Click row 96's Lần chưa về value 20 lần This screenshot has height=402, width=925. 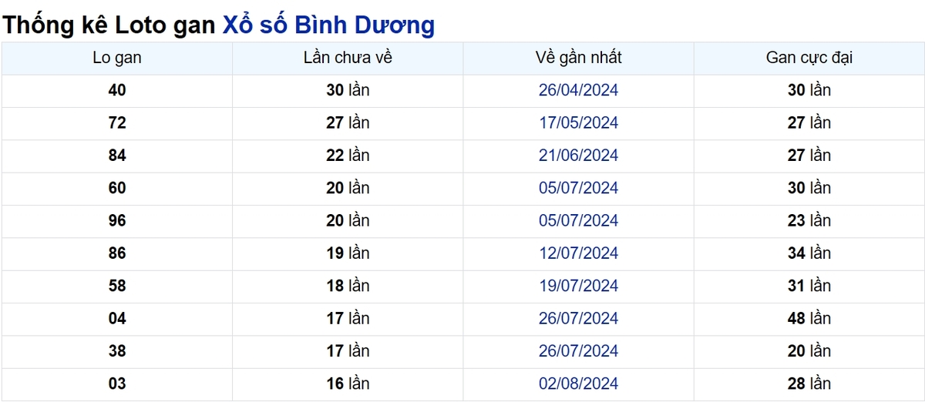click(348, 220)
